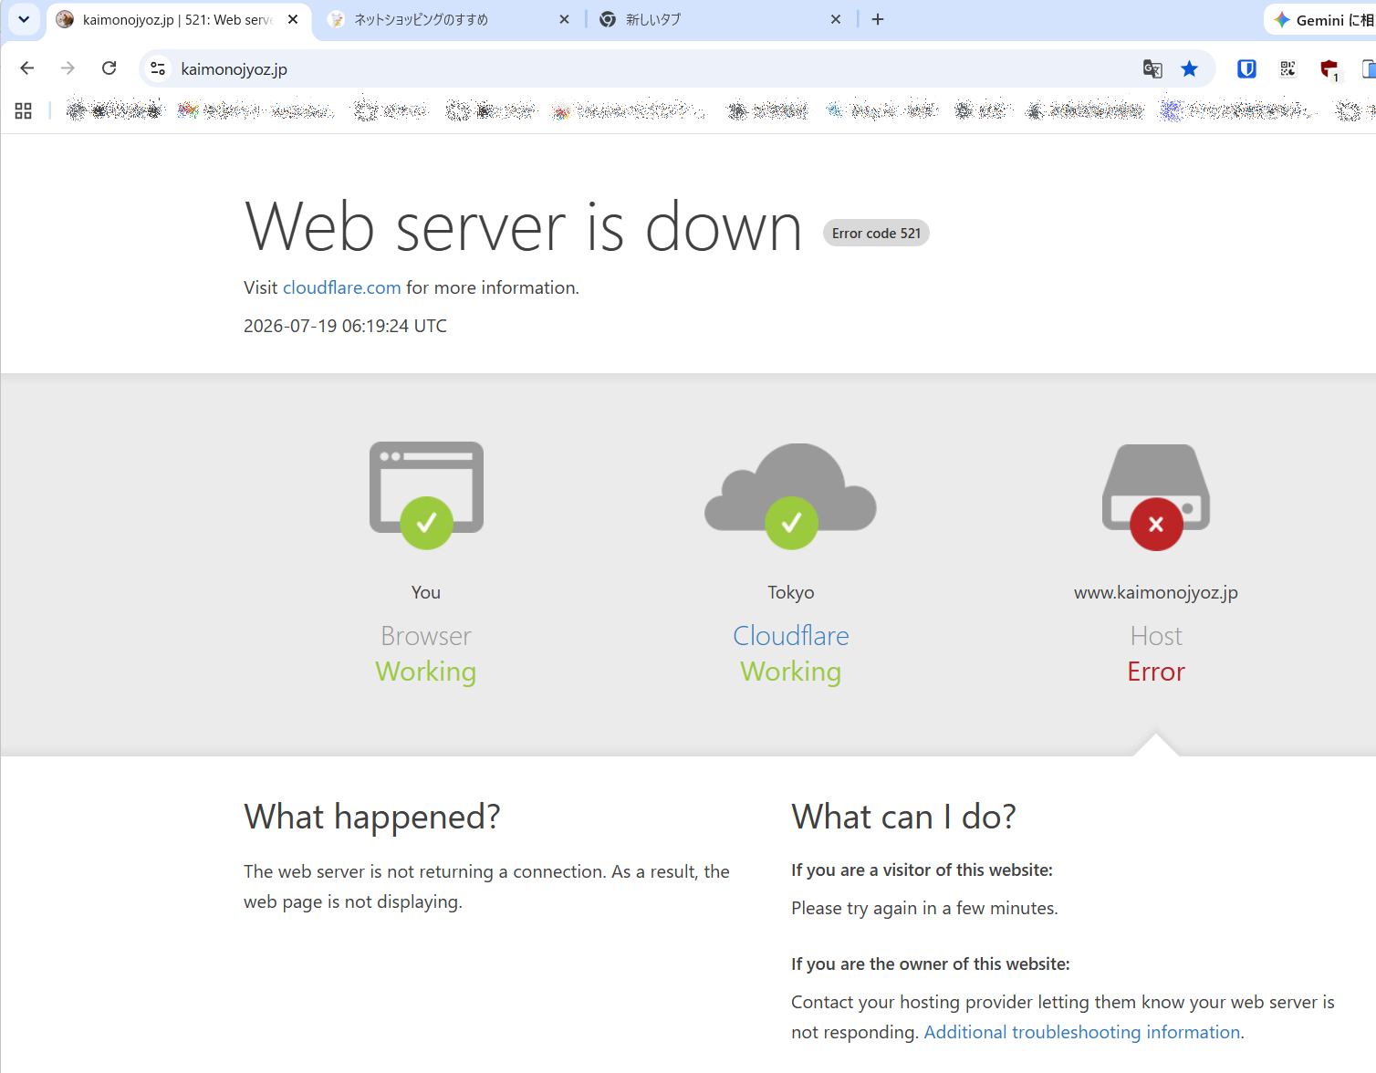Open the red shield extension with badge

1329,69
